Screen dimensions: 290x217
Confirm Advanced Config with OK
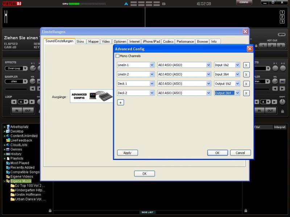217,153
